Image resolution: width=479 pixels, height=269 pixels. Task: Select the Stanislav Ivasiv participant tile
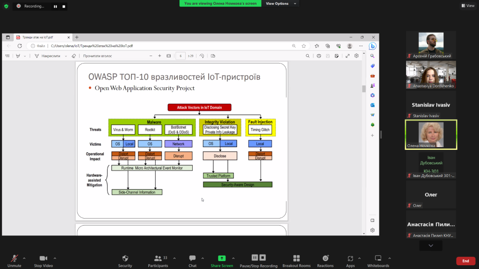coord(431,105)
